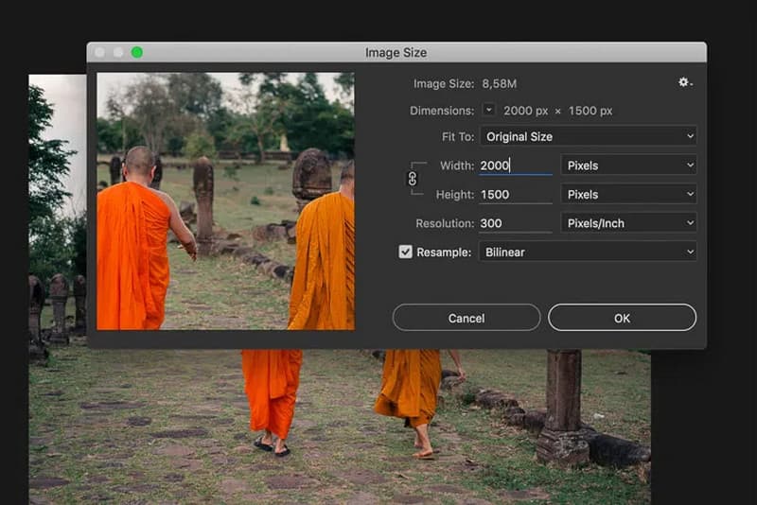This screenshot has width=757, height=505.
Task: Open the Resample method Bilinear dropdown
Action: click(x=588, y=252)
